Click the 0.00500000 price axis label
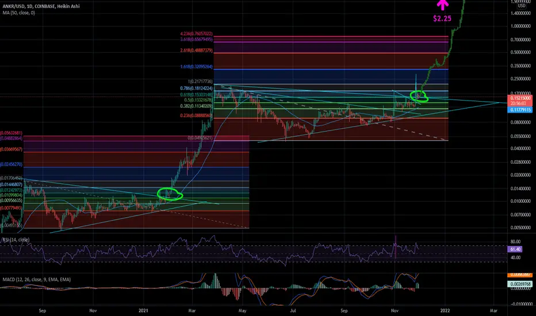Viewport: 536px width, 316px height. (x=520, y=228)
